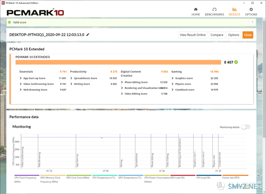This screenshot has width=266, height=194.
Task: Click View Result Online button
Action: (x=193, y=35)
